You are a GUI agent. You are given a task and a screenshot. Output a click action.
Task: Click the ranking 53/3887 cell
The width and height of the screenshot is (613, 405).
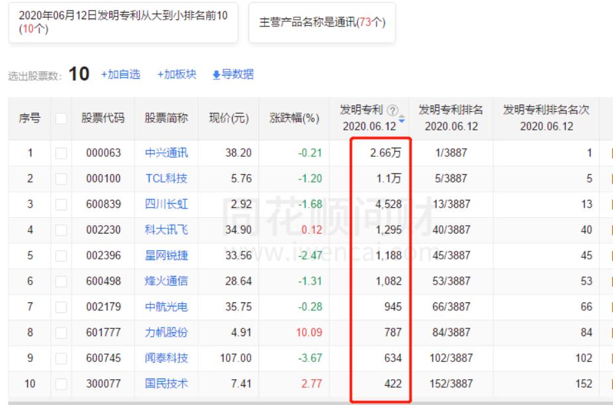pyautogui.click(x=451, y=281)
